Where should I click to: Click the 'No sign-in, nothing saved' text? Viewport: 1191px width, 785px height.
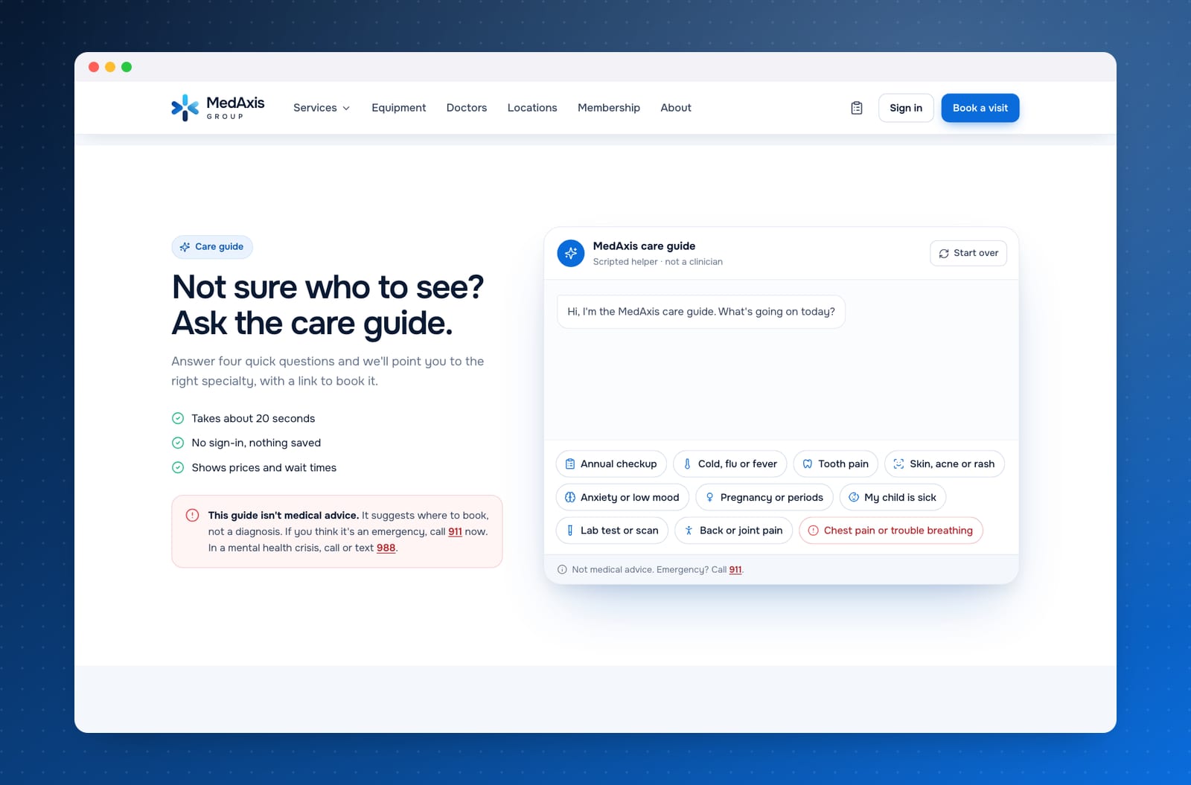[256, 443]
